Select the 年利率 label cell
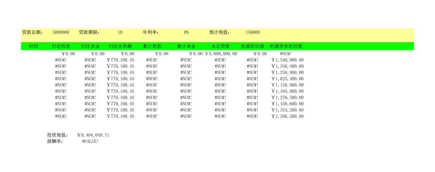Screen dimensions: 435x172 (x=151, y=32)
